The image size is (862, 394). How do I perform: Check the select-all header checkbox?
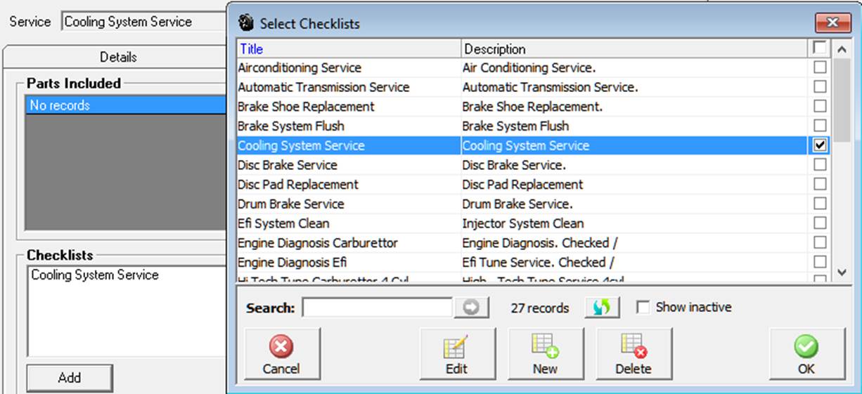click(x=820, y=48)
